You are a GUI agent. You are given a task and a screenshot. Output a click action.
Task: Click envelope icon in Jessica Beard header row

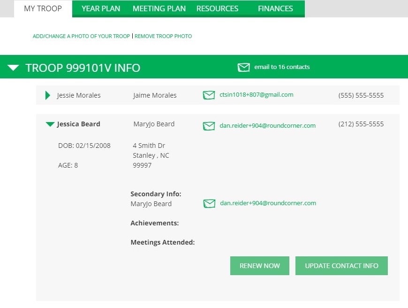[209, 126]
